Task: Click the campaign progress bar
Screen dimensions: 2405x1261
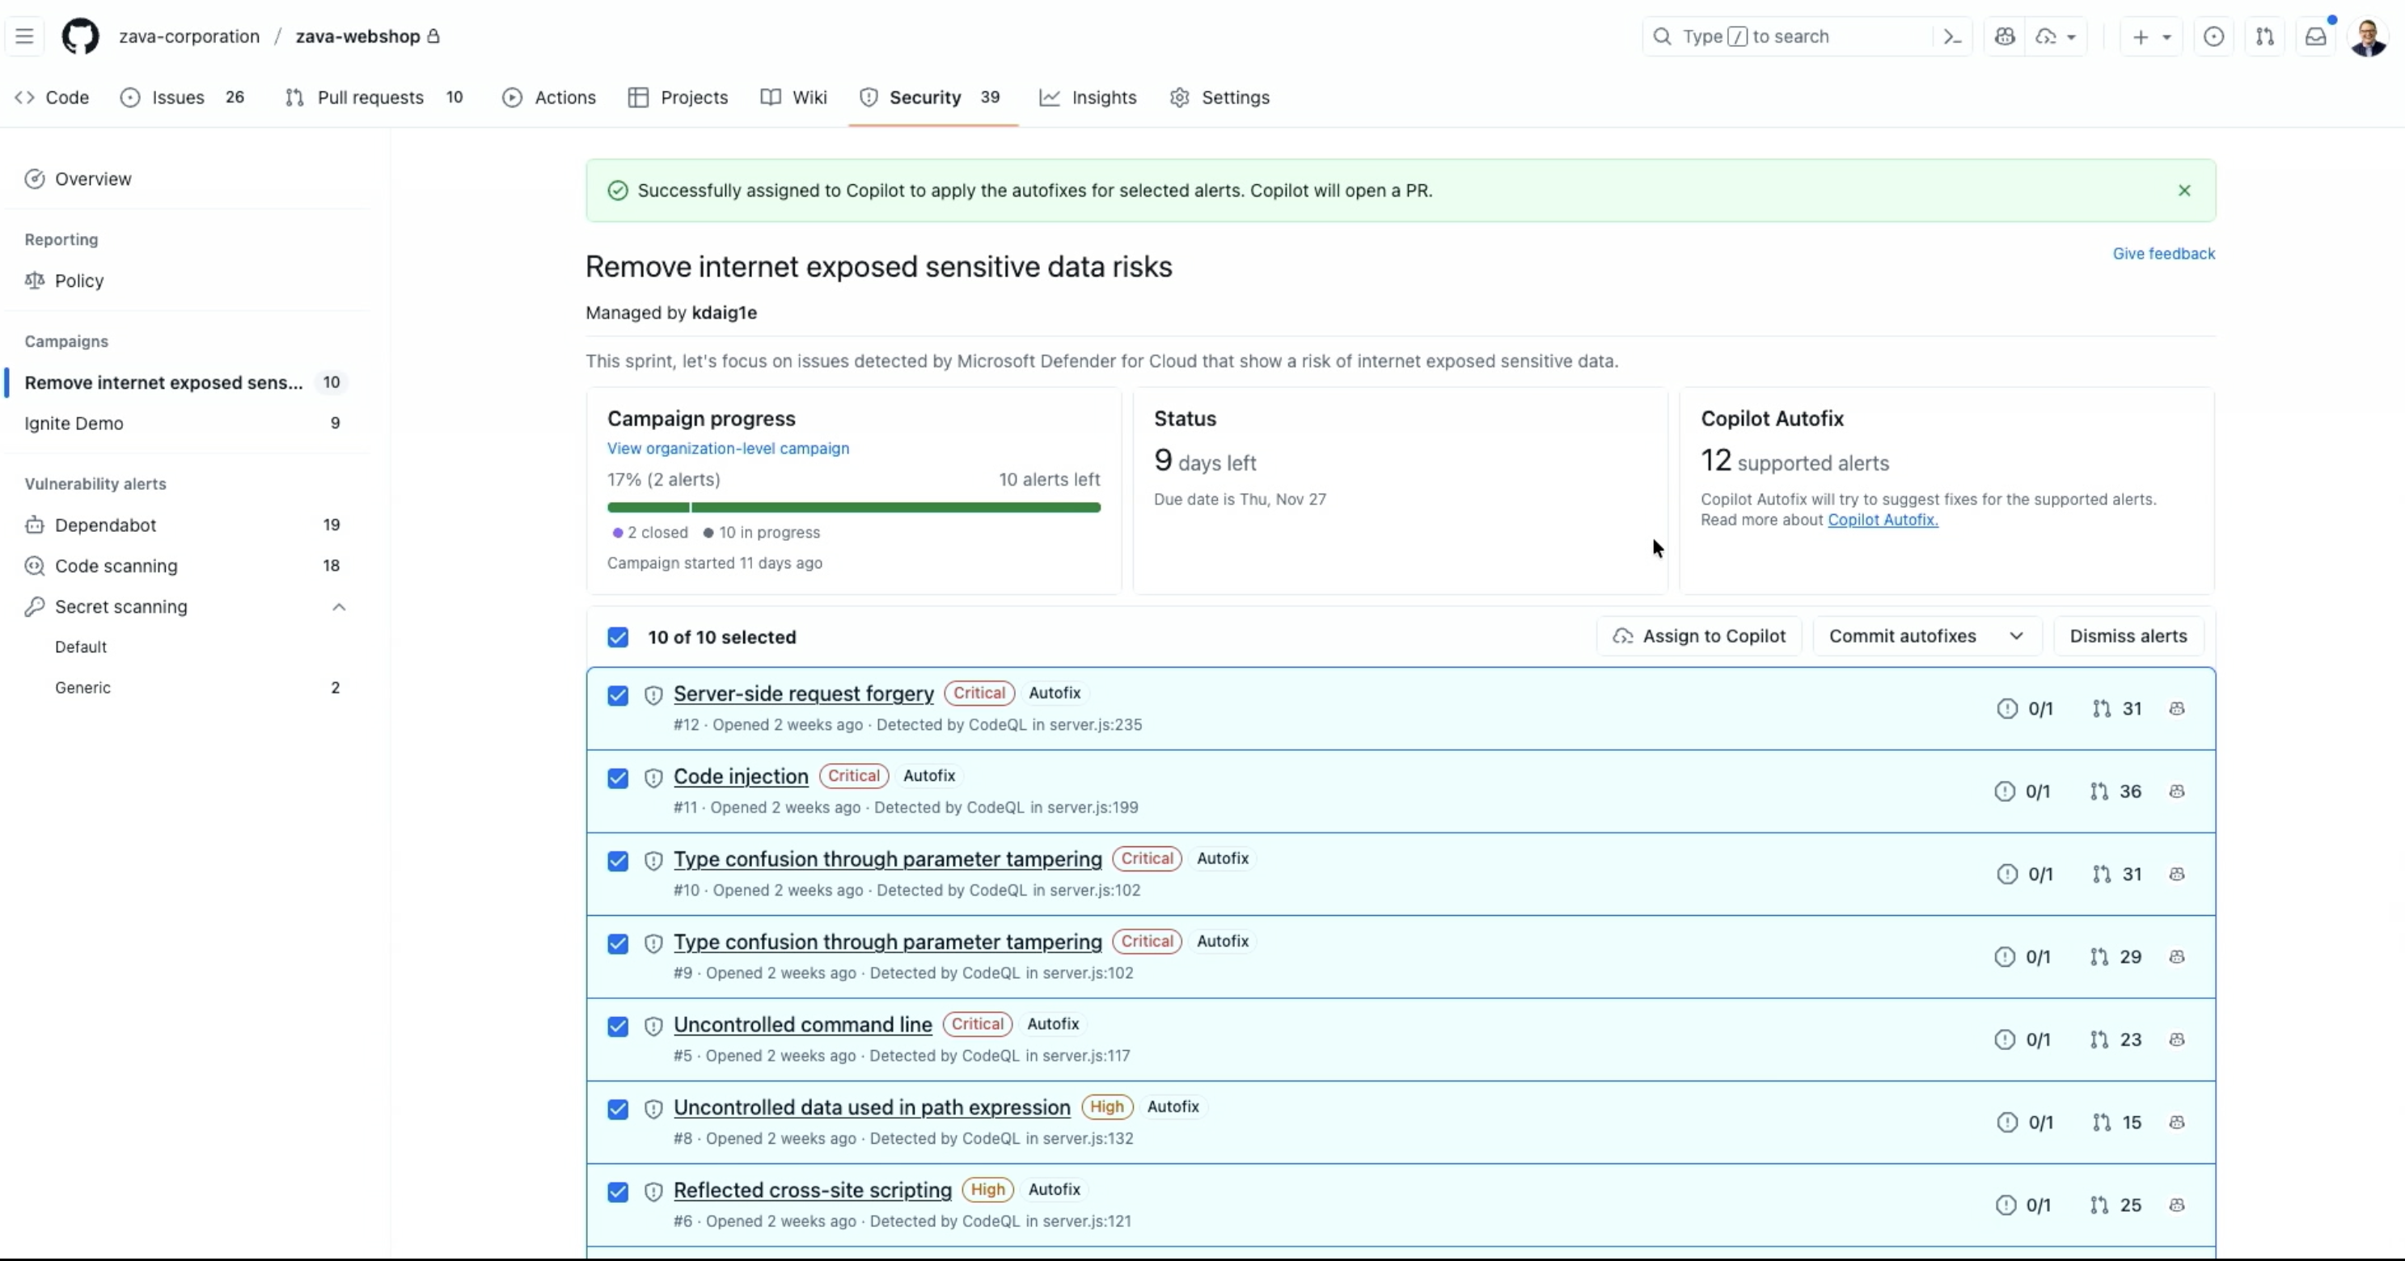Action: coord(853,507)
